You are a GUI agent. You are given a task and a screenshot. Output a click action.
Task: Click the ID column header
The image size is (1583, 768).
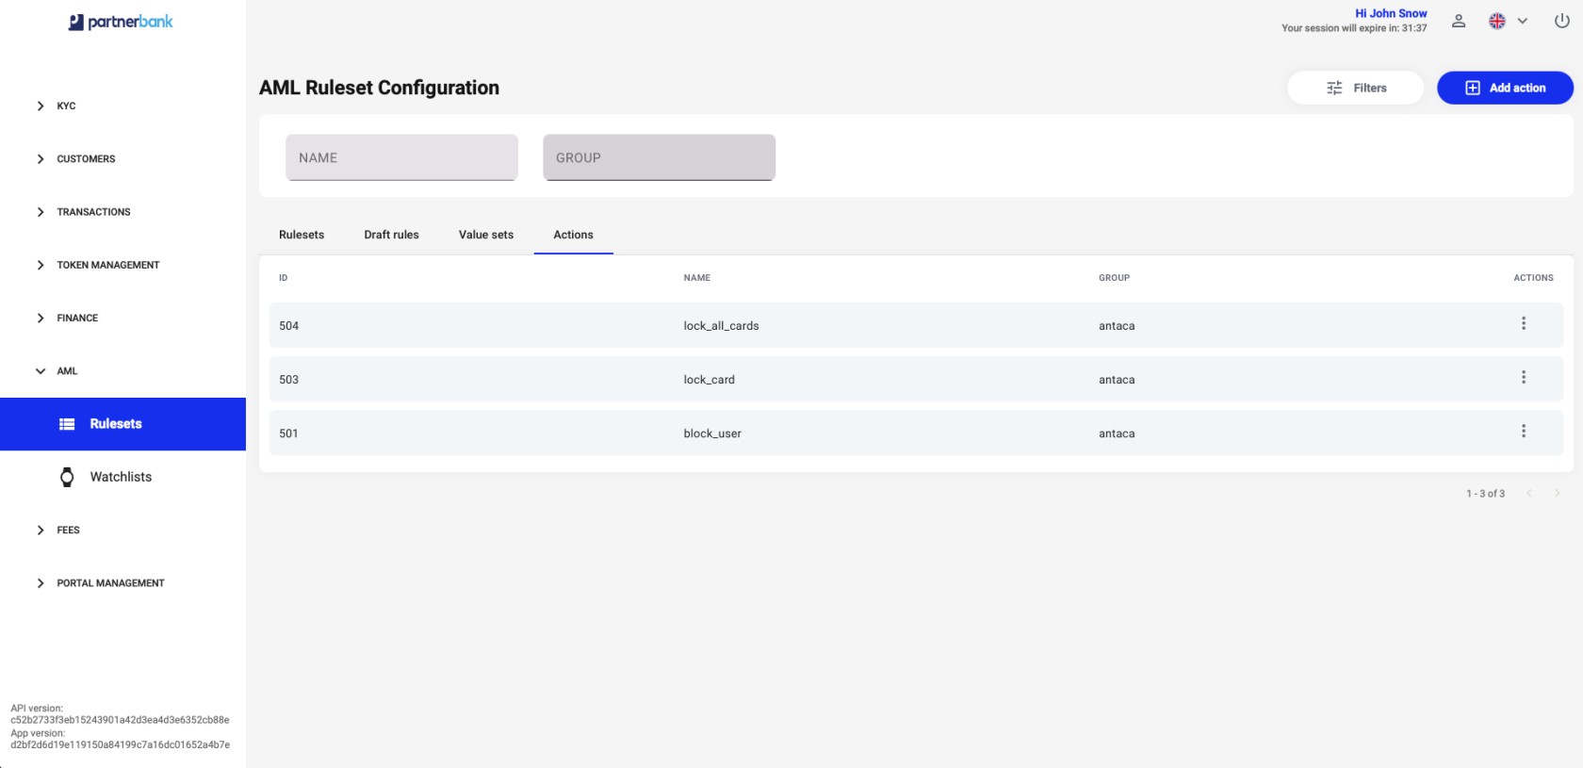click(283, 278)
